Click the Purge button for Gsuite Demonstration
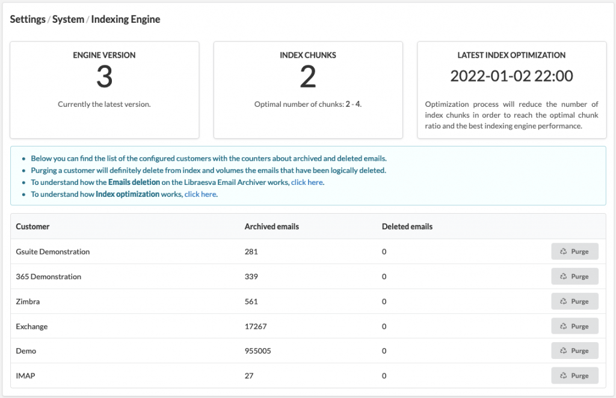The height and width of the screenshot is (398, 616). pyautogui.click(x=574, y=252)
